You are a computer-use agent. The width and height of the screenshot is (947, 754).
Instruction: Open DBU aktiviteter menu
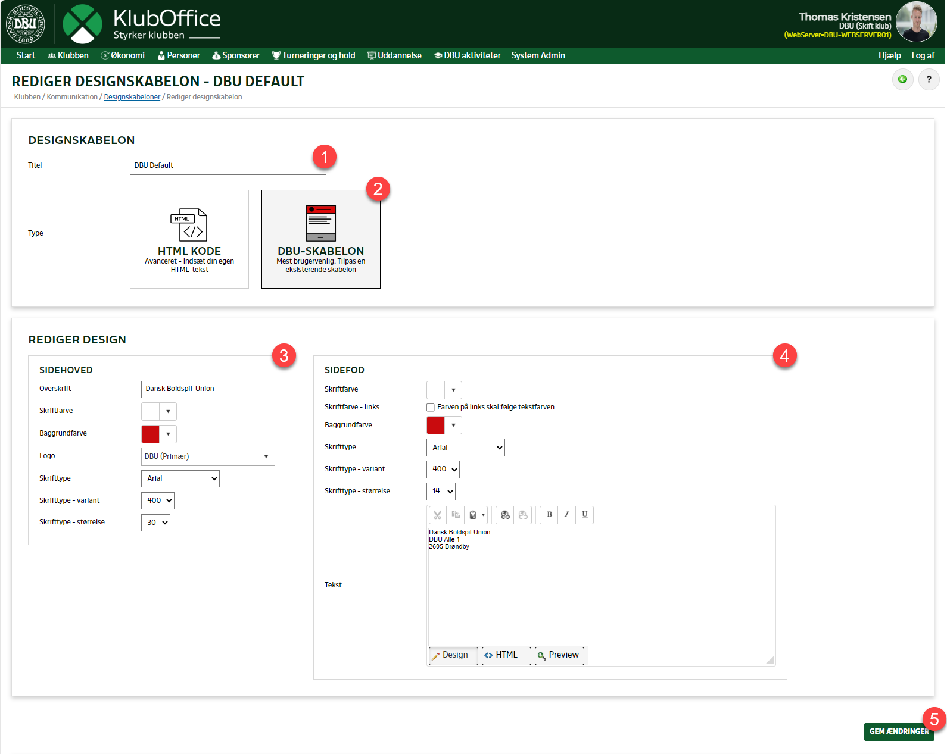pyautogui.click(x=468, y=55)
